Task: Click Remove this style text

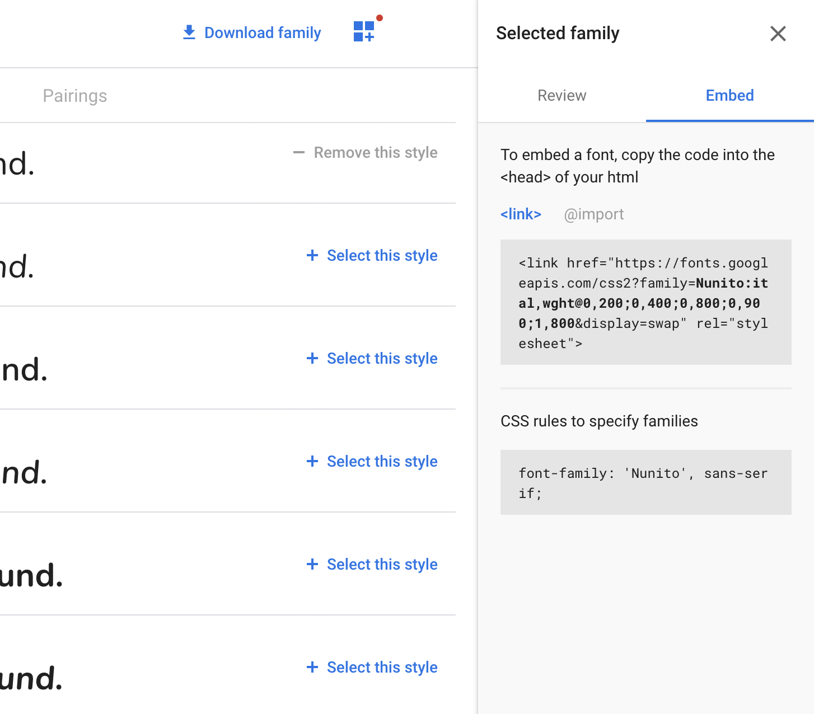Action: [376, 152]
